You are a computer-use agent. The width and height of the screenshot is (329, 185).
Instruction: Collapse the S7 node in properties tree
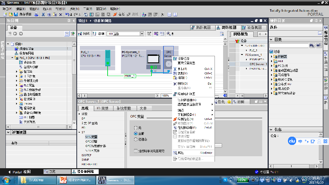pyautogui.click(x=80, y=132)
